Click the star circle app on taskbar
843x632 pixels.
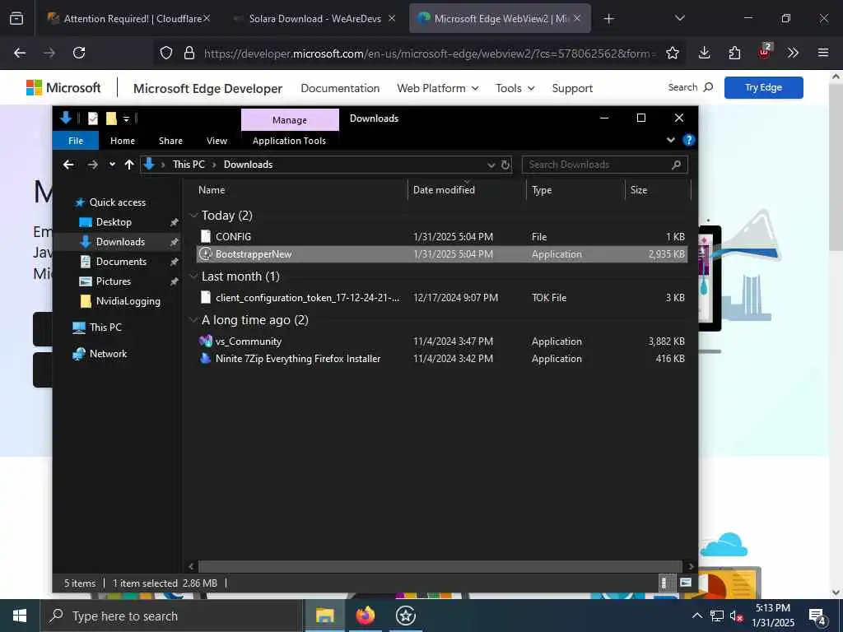(x=405, y=616)
